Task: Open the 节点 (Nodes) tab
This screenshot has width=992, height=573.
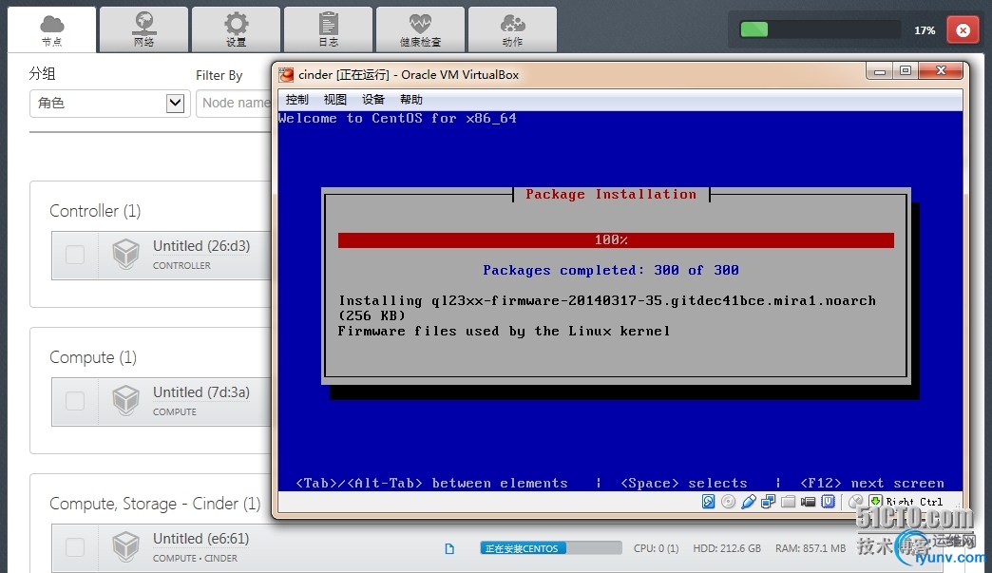Action: click(x=52, y=29)
